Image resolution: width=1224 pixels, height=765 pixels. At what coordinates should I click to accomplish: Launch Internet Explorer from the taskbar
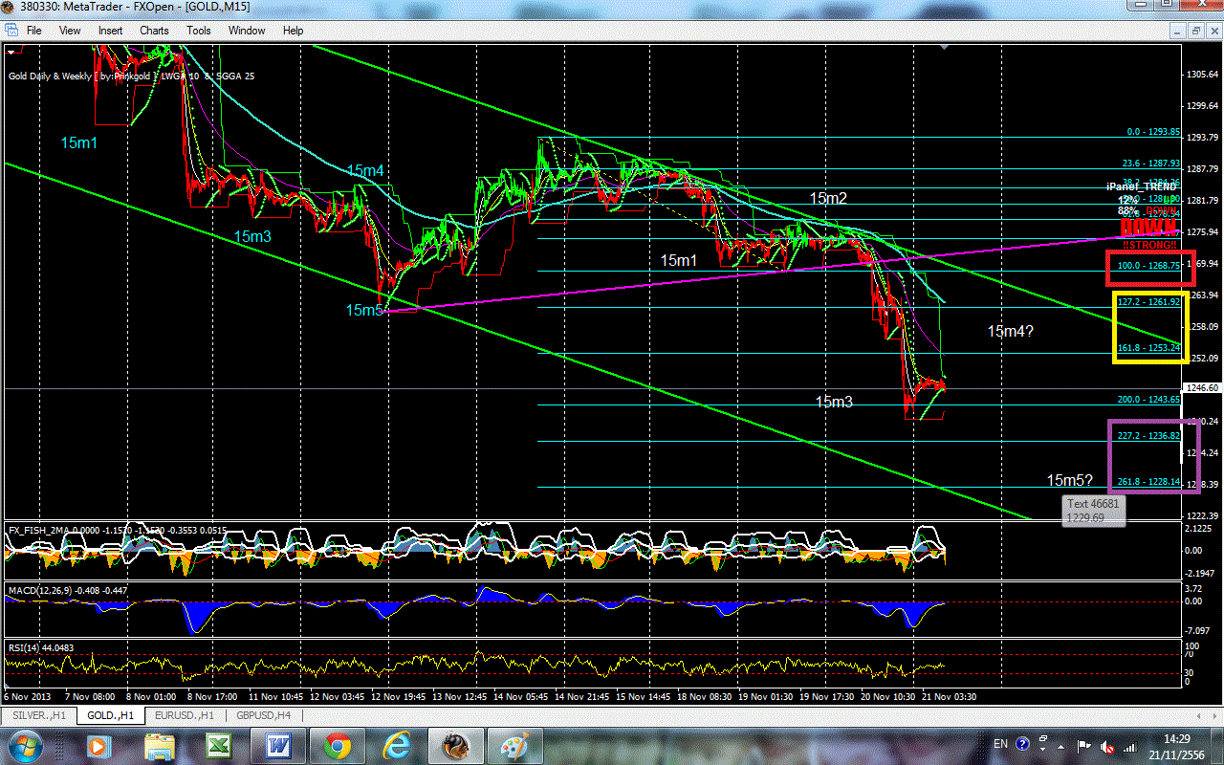396,745
